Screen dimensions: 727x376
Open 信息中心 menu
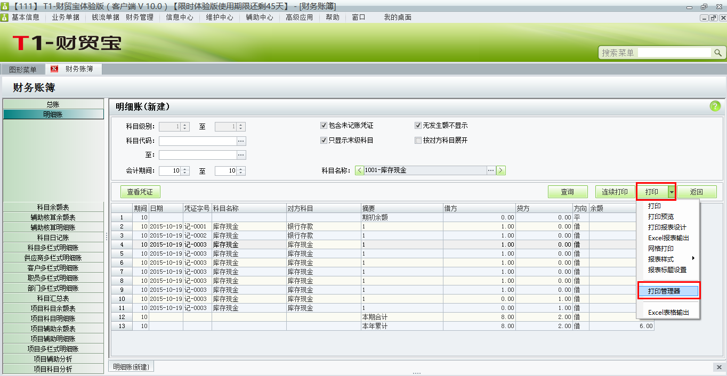[180, 17]
